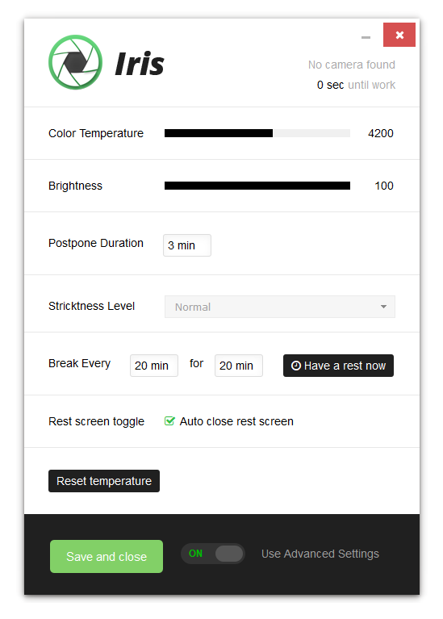This screenshot has height=619, width=443.
Task: Click the Use Advanced Settings label
Action: [320, 554]
